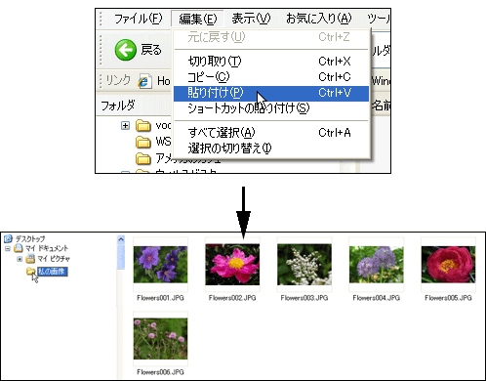Select the 'WS' folder icon
This screenshot has width=486, height=381.
coord(143,142)
